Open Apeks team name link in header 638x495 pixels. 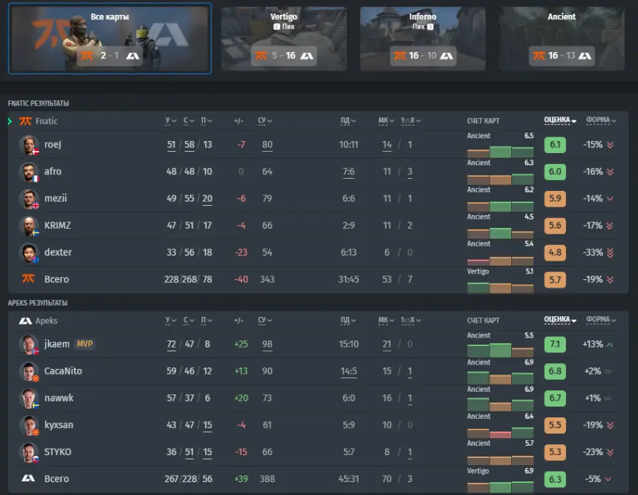pos(46,321)
